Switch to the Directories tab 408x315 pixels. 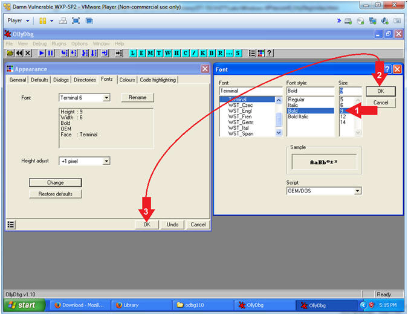pyautogui.click(x=85, y=80)
